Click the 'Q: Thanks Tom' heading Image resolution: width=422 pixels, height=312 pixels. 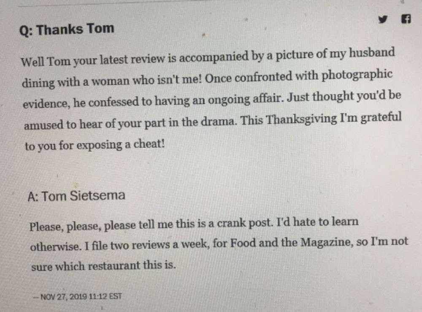(x=67, y=29)
